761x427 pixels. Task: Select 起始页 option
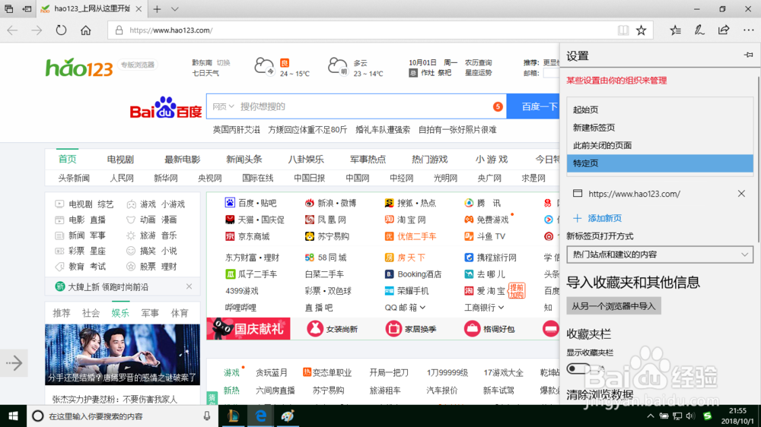coord(660,109)
